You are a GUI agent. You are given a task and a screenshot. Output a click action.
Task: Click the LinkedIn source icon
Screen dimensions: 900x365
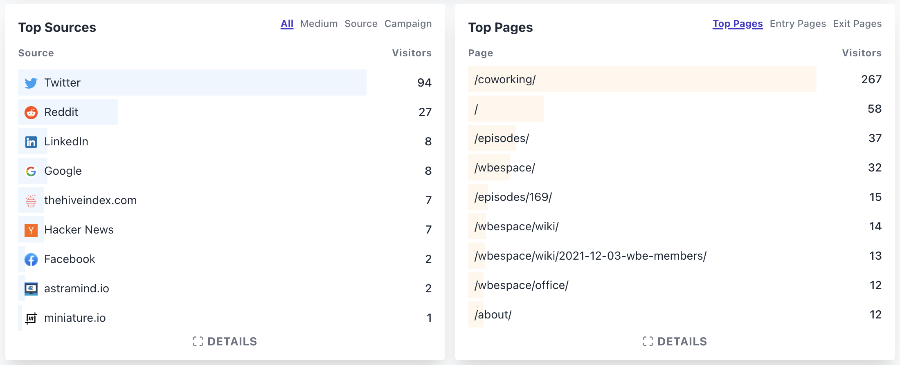pos(31,142)
